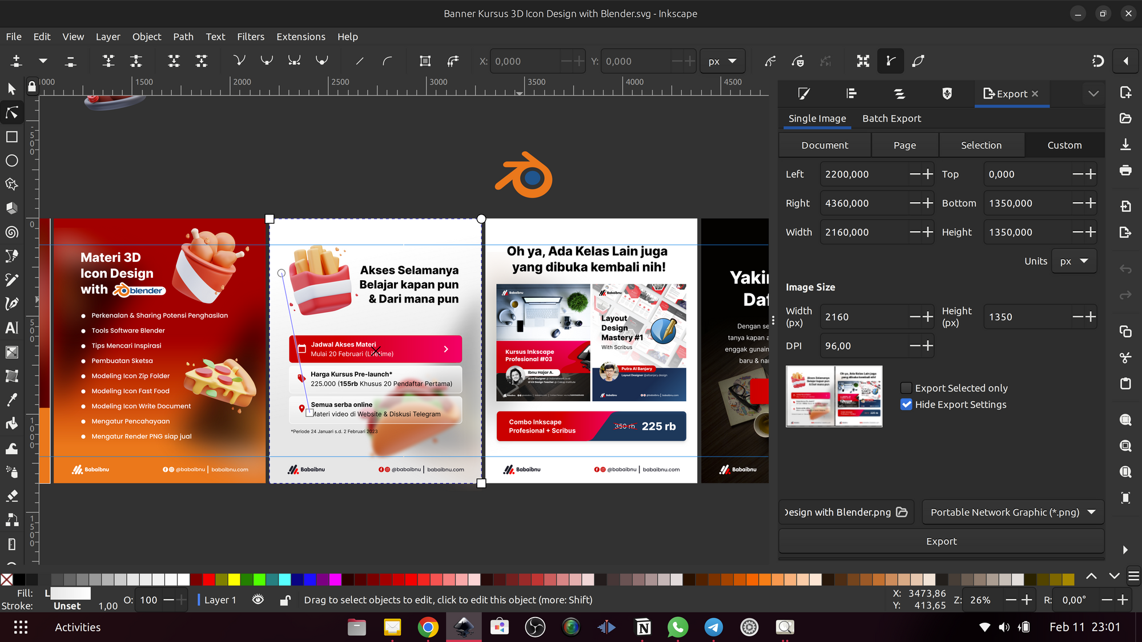Expand the insert node options arrow
The height and width of the screenshot is (642, 1142).
43,61
